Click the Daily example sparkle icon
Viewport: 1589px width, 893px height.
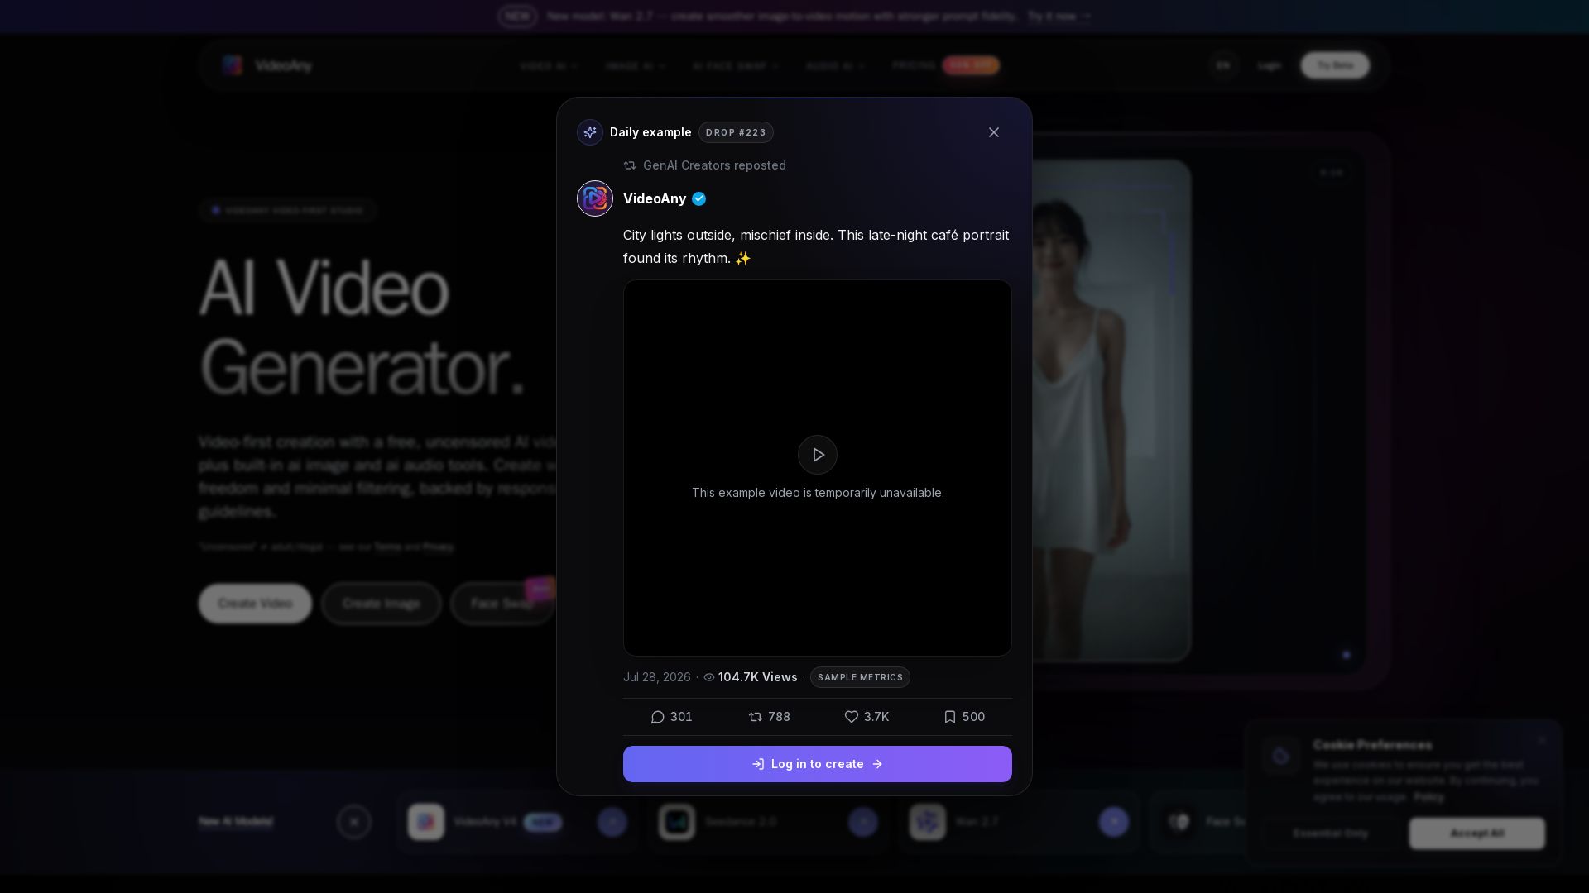click(x=590, y=132)
